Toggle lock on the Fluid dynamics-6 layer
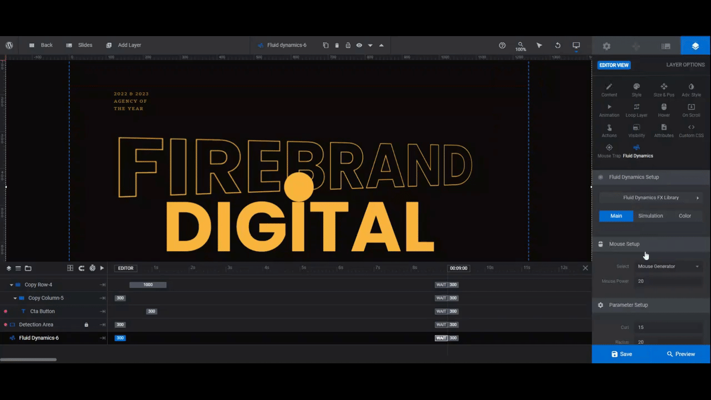 tap(348, 45)
